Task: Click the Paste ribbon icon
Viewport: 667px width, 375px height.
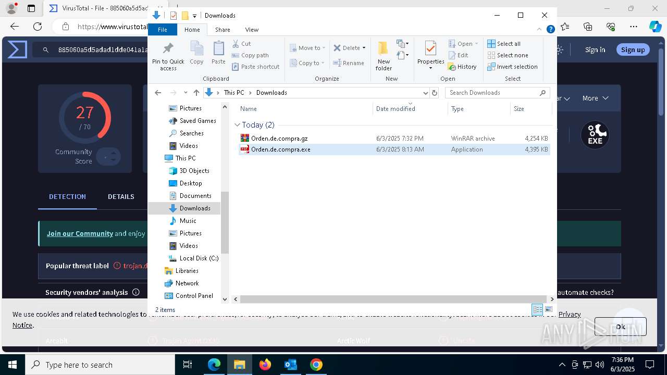Action: tap(218, 53)
